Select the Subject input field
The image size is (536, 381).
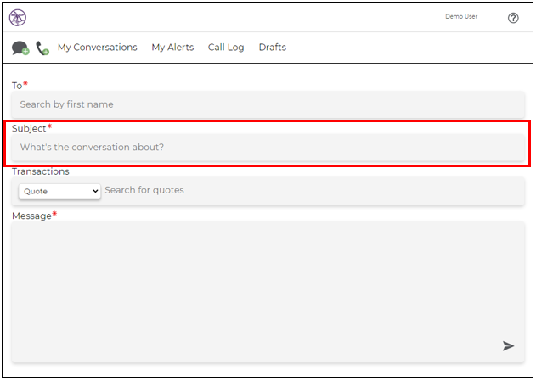268,147
